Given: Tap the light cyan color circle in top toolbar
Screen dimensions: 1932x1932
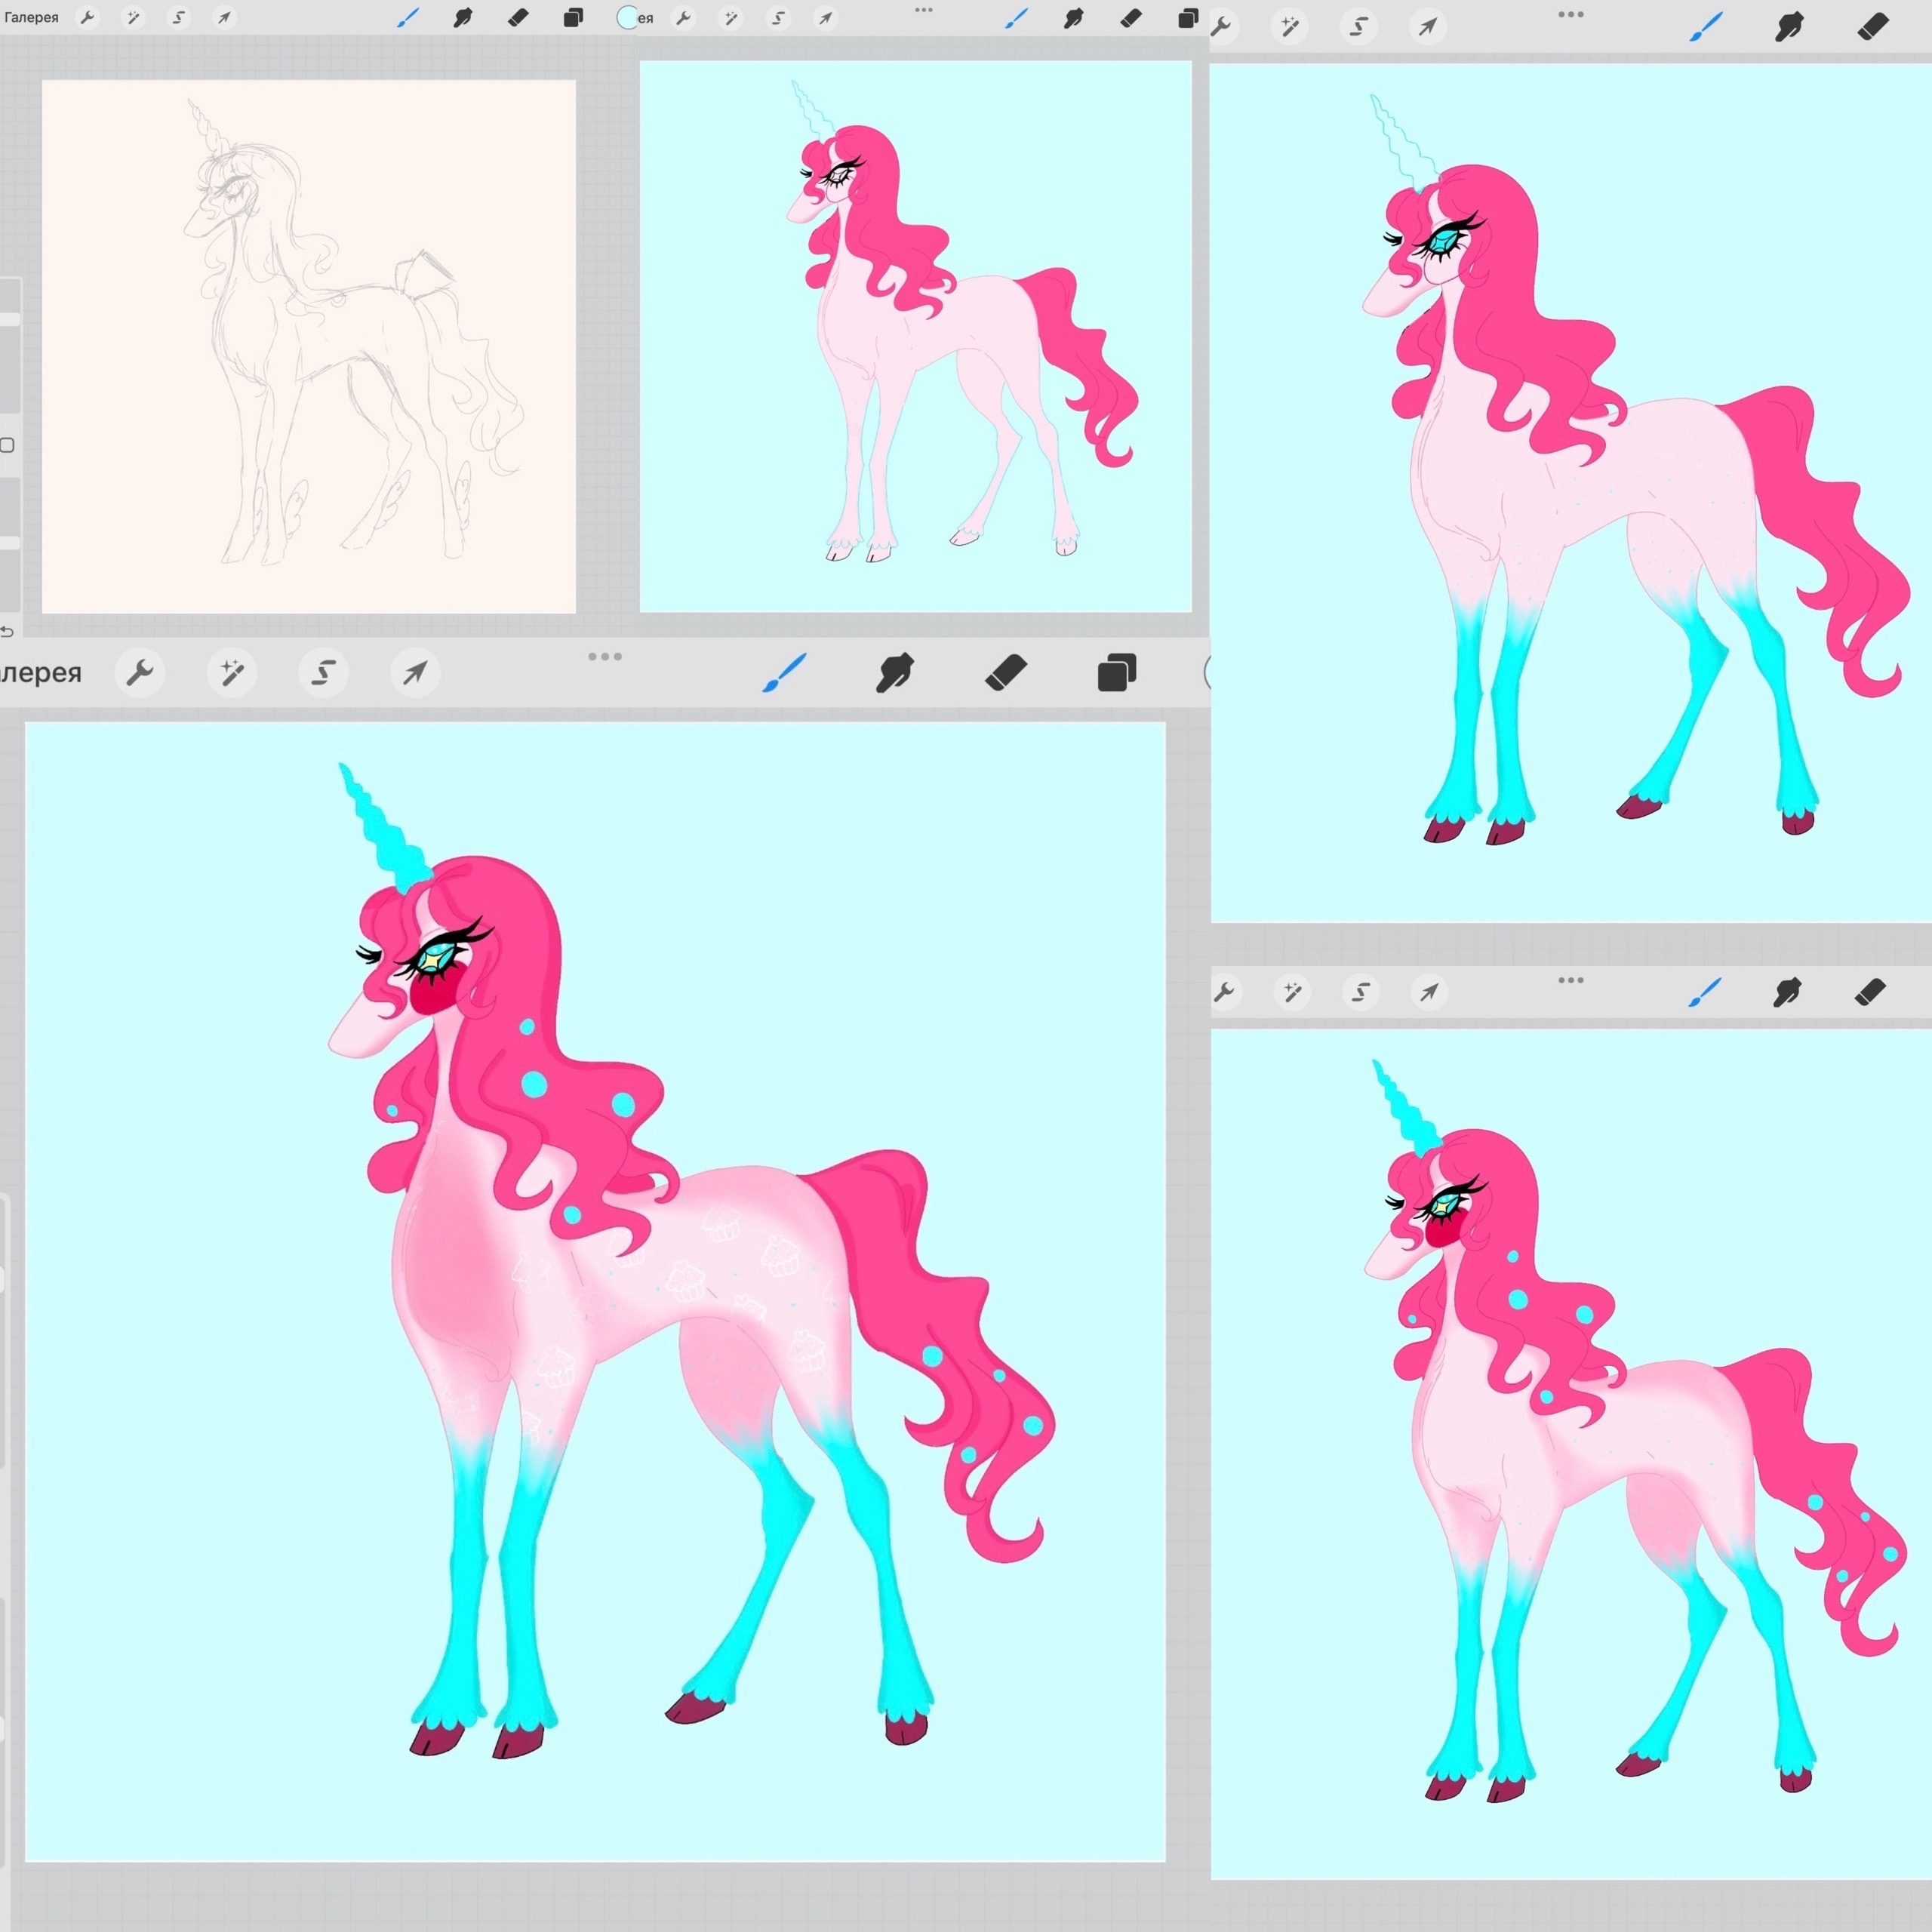Looking at the screenshot, I should (628, 17).
